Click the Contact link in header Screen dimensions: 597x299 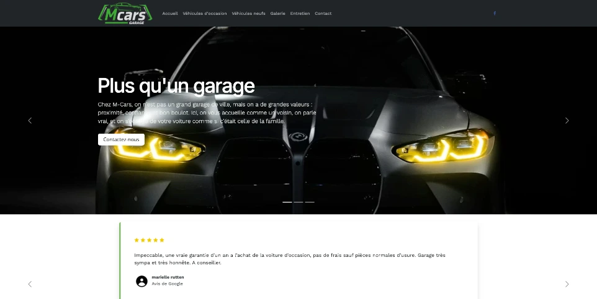click(323, 13)
